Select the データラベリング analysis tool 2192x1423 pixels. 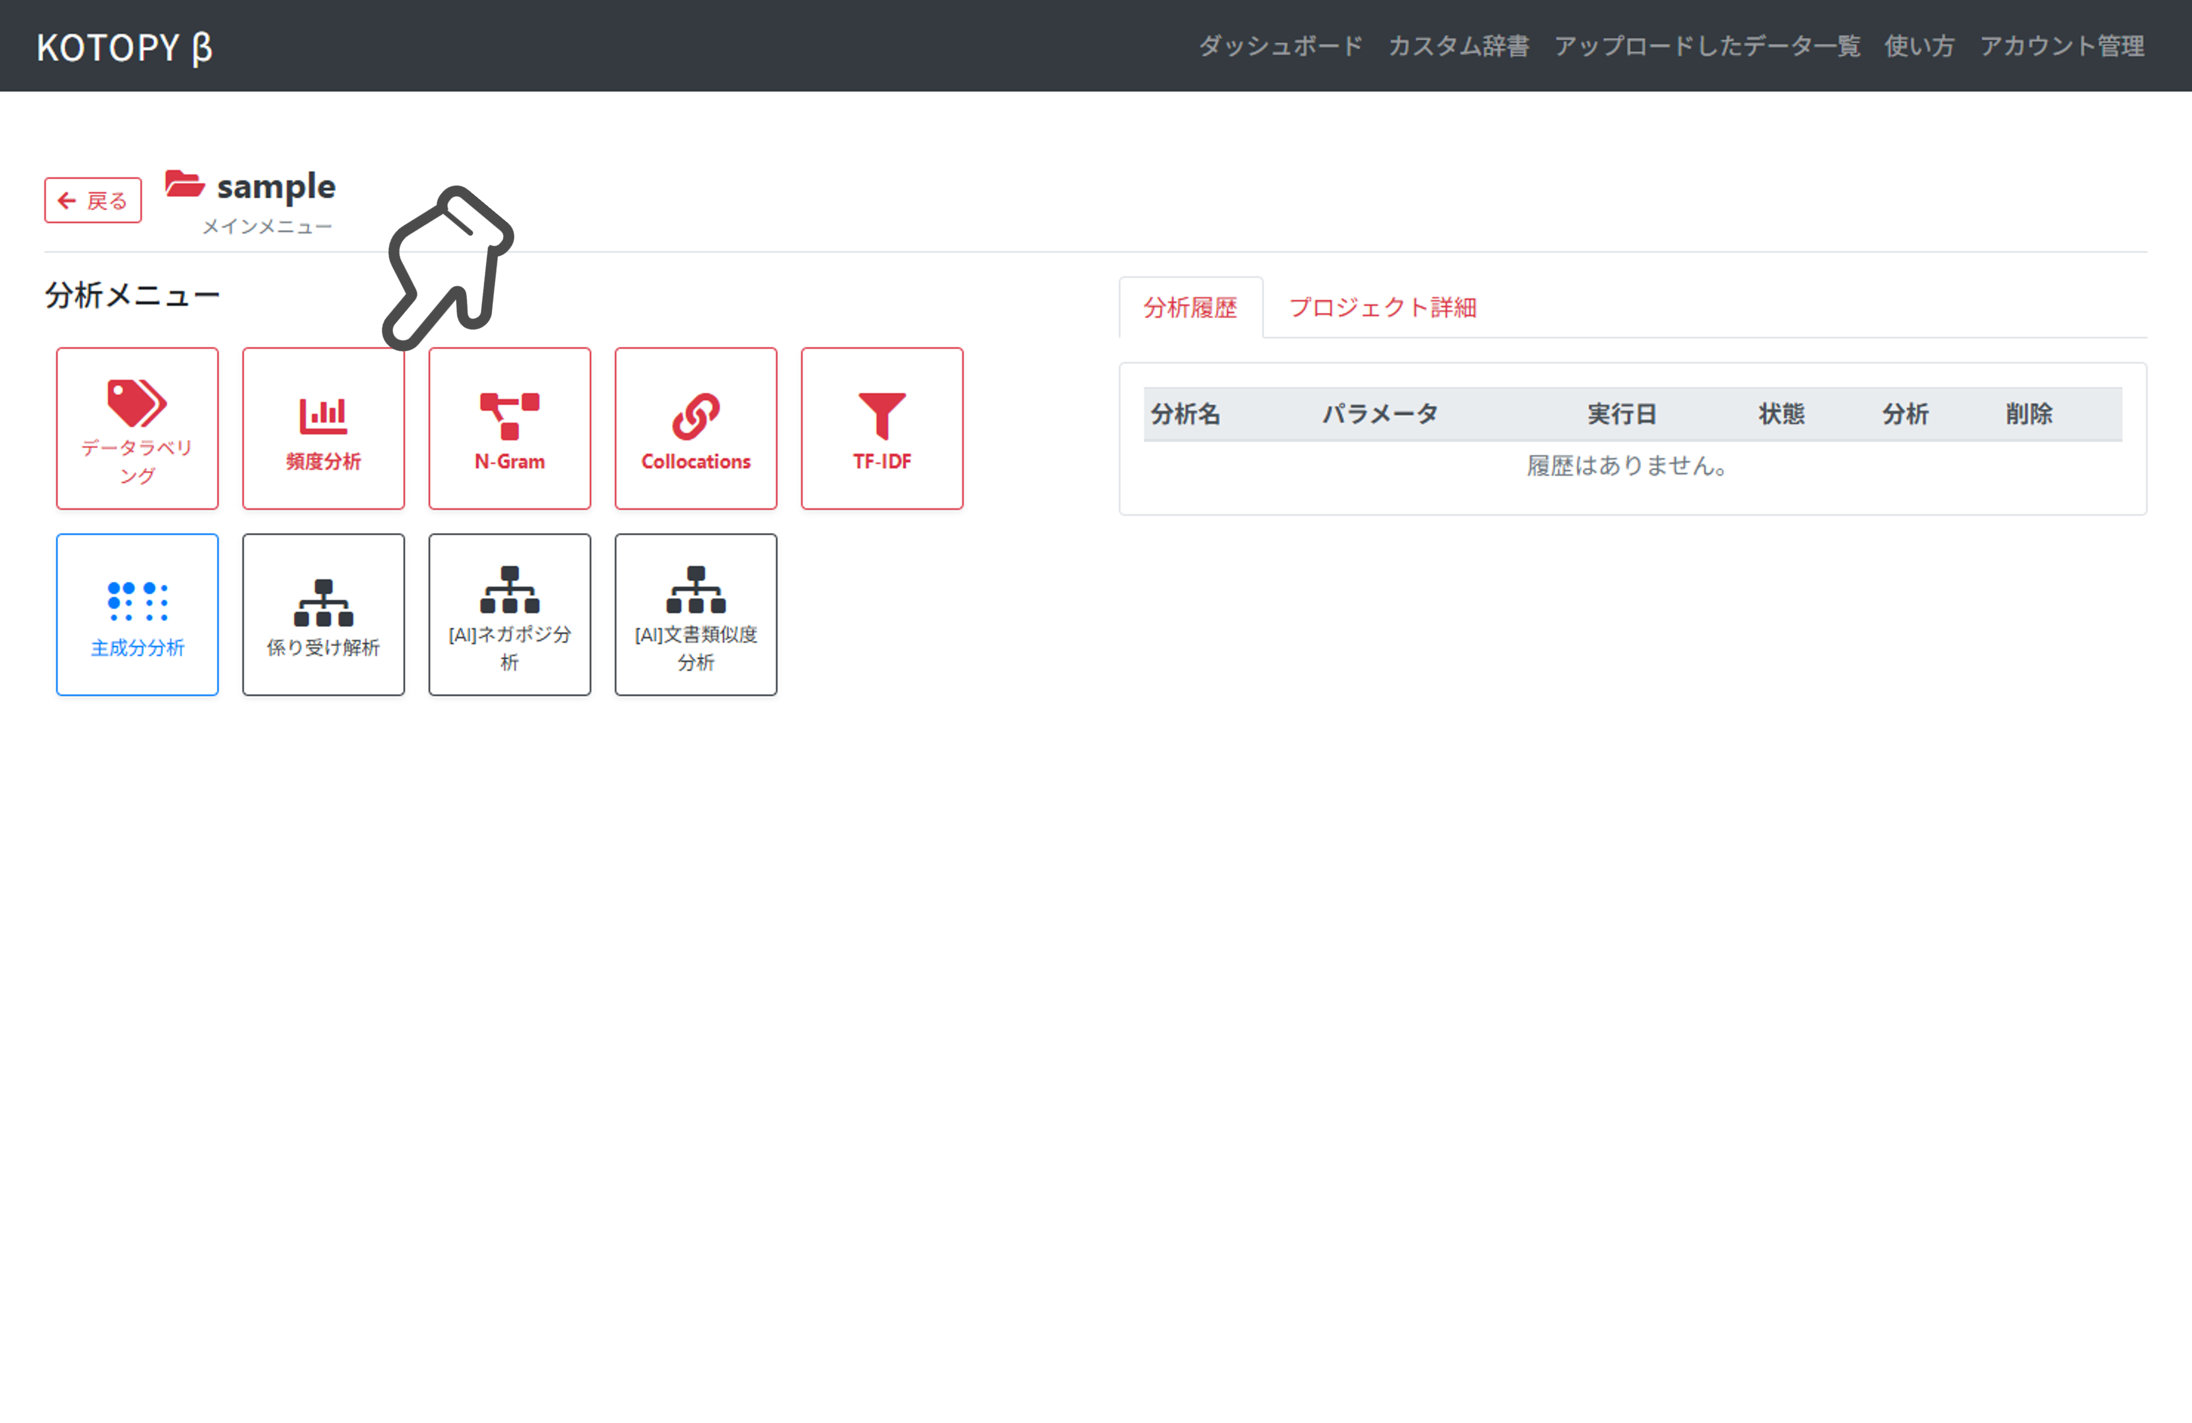tap(137, 427)
